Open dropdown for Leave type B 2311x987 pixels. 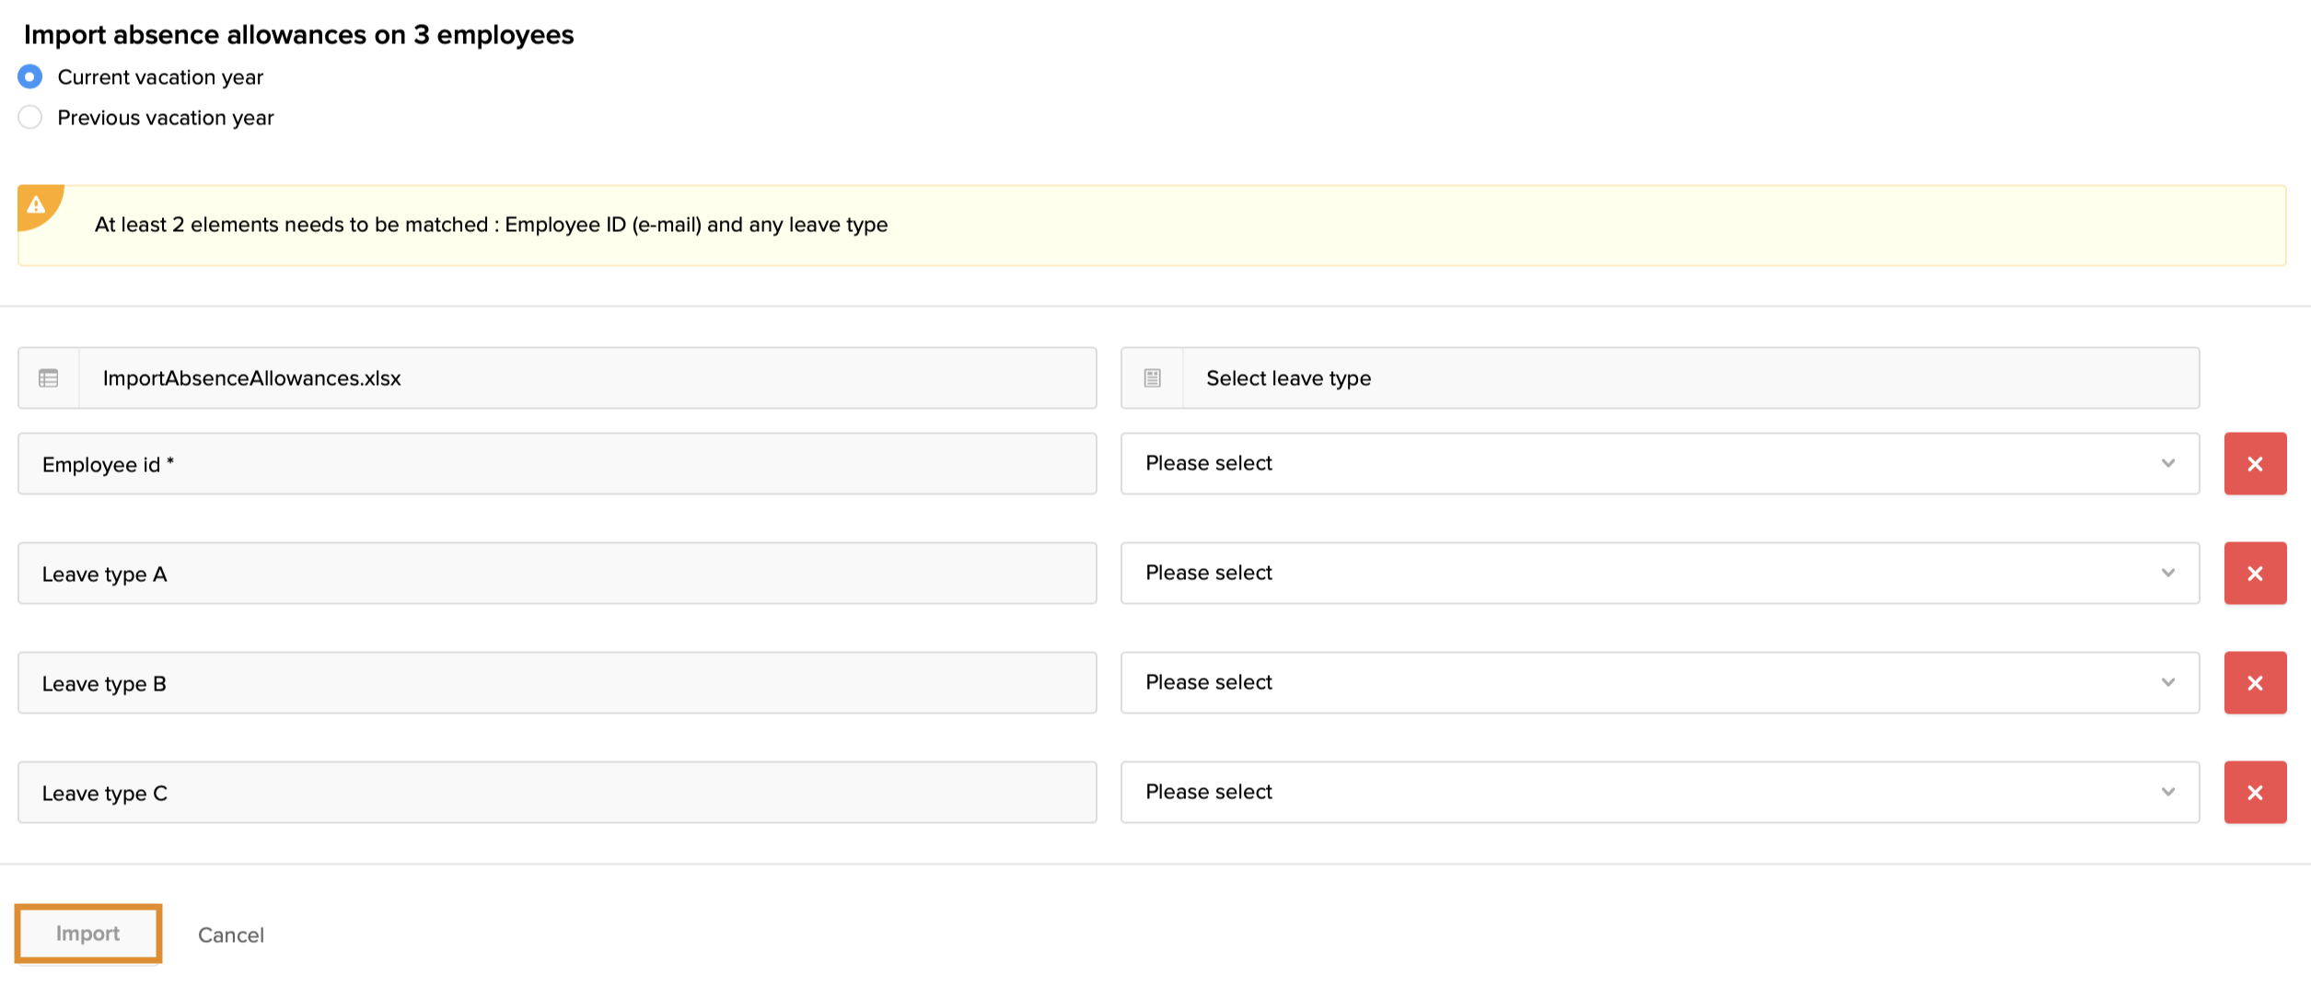[x=1658, y=683]
